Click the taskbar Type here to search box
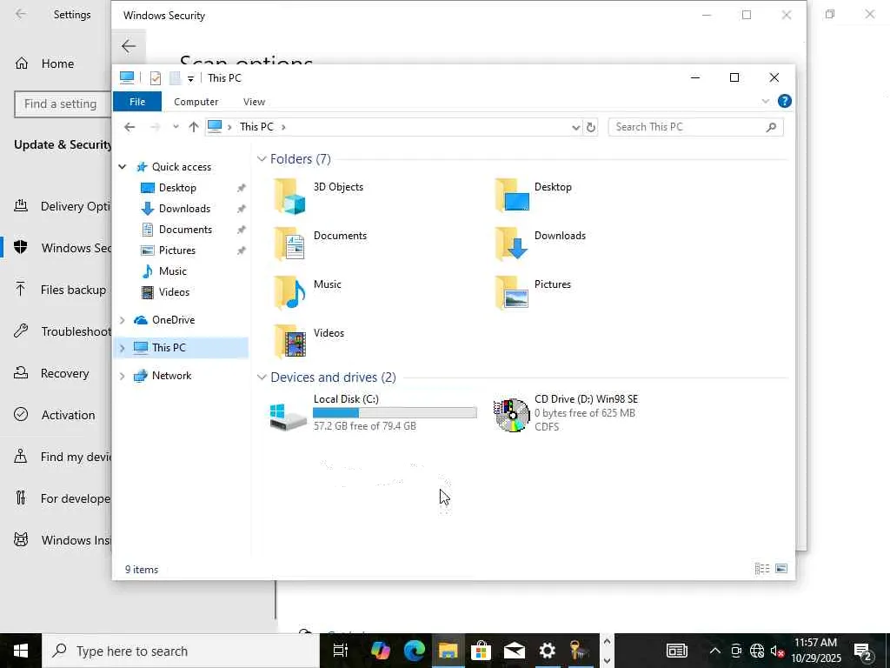This screenshot has height=668, width=890. (181, 651)
